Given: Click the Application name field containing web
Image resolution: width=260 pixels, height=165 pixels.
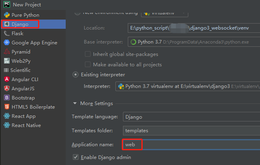Looking at the screenshot, I should (191, 145).
